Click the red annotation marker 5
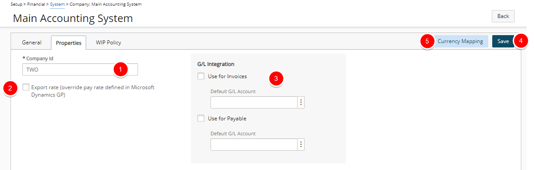The width and height of the screenshot is (534, 170). tap(427, 42)
